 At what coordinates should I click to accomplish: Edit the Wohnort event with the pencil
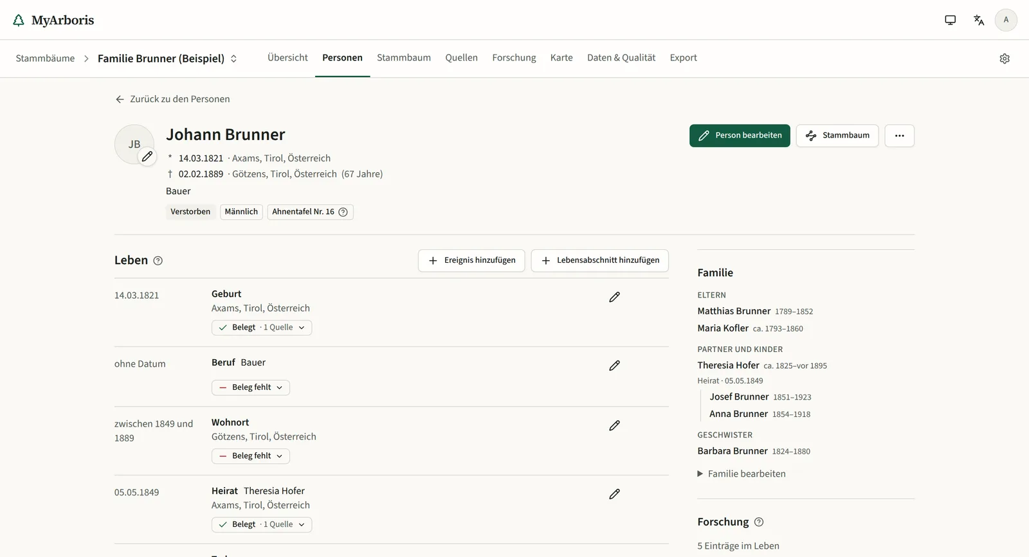(614, 425)
